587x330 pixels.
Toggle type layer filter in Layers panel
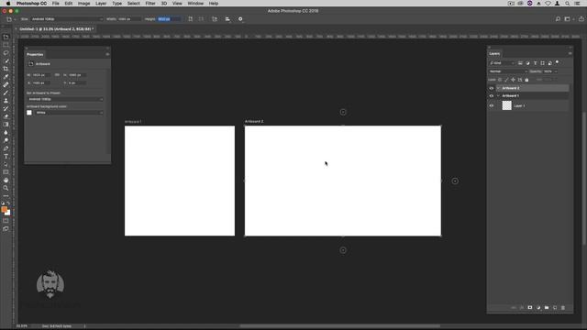point(535,63)
